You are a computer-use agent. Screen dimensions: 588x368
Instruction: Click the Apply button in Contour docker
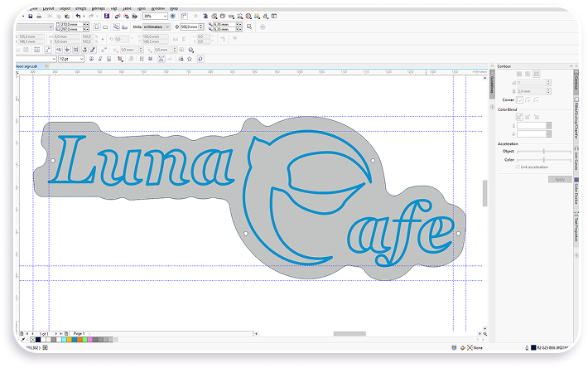pos(560,179)
